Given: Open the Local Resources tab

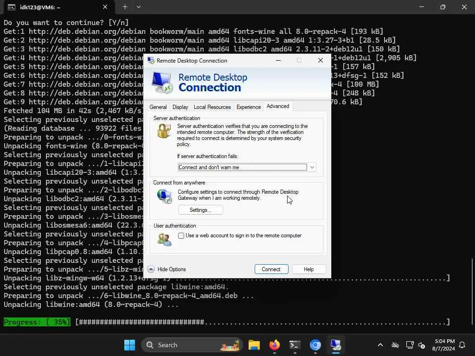Looking at the screenshot, I should pyautogui.click(x=212, y=107).
